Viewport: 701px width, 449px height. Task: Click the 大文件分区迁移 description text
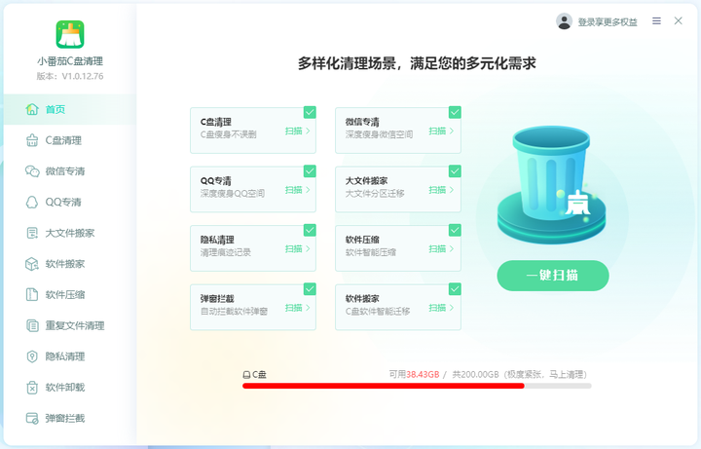[375, 193]
